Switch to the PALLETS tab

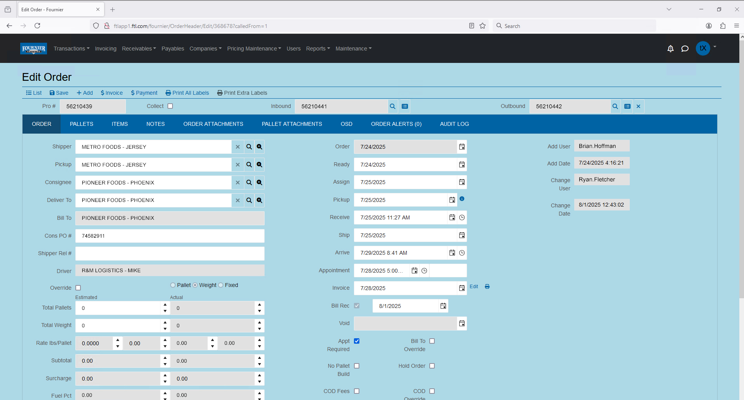pyautogui.click(x=81, y=124)
